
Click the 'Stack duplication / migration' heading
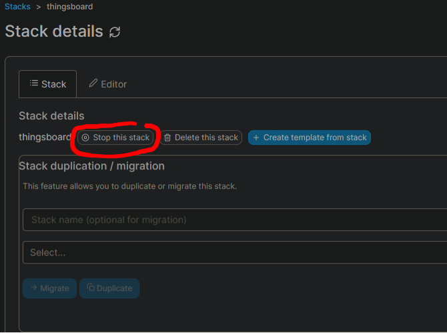point(92,165)
